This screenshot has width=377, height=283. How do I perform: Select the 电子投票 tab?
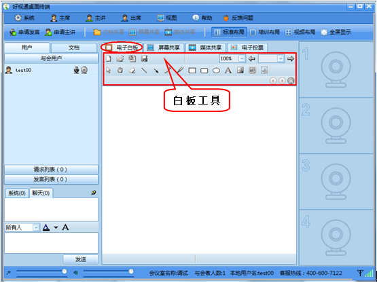248,48
